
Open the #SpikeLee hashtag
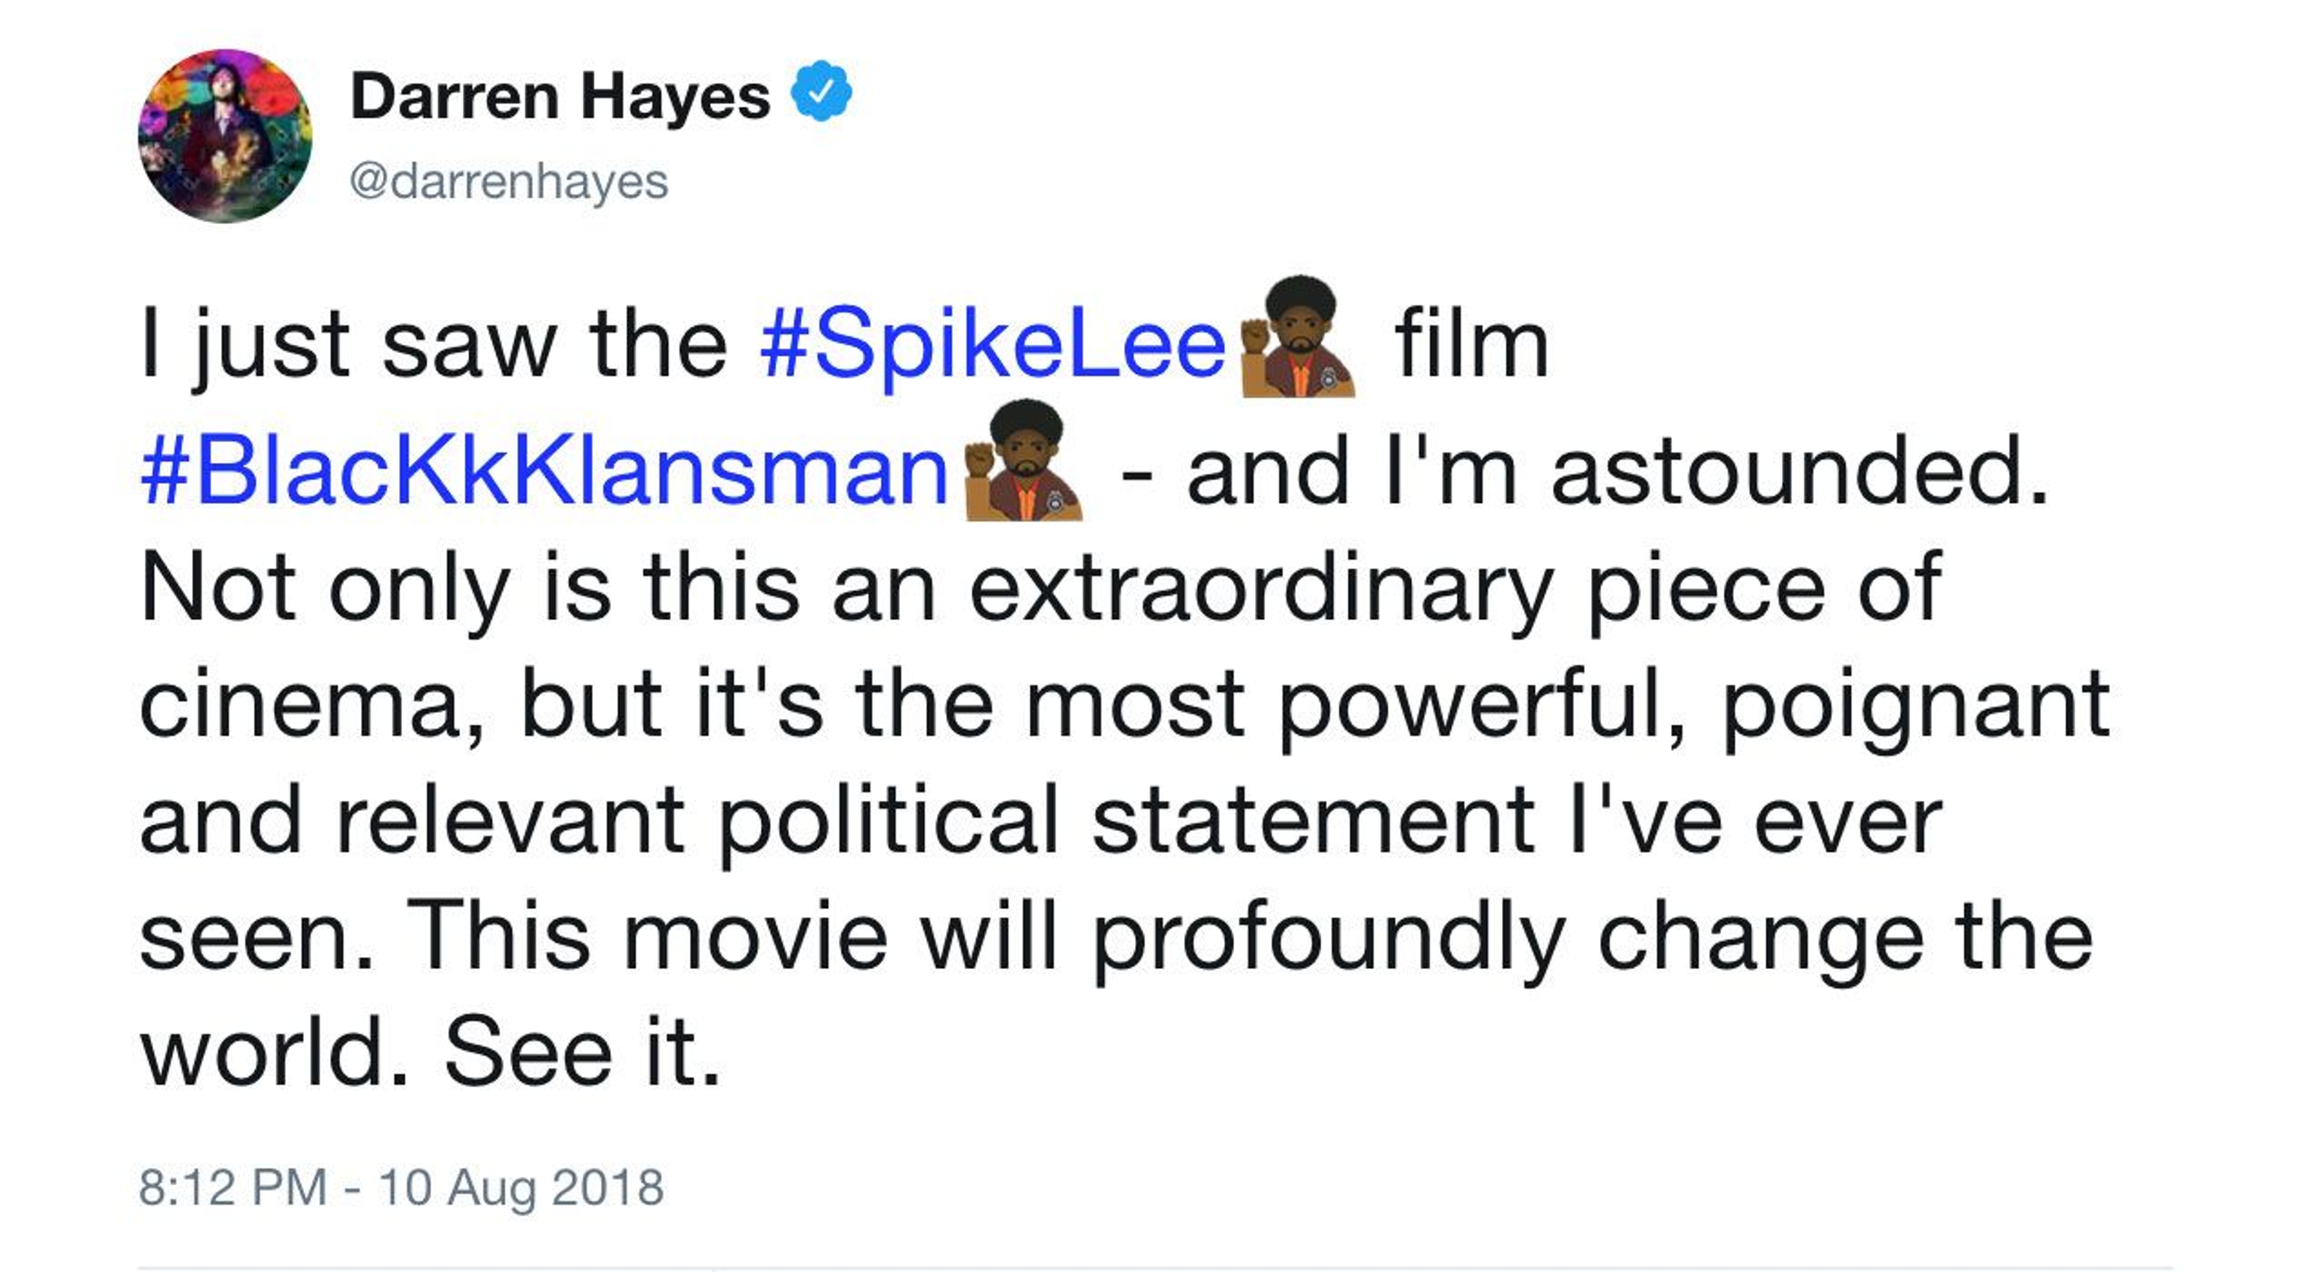tap(992, 345)
